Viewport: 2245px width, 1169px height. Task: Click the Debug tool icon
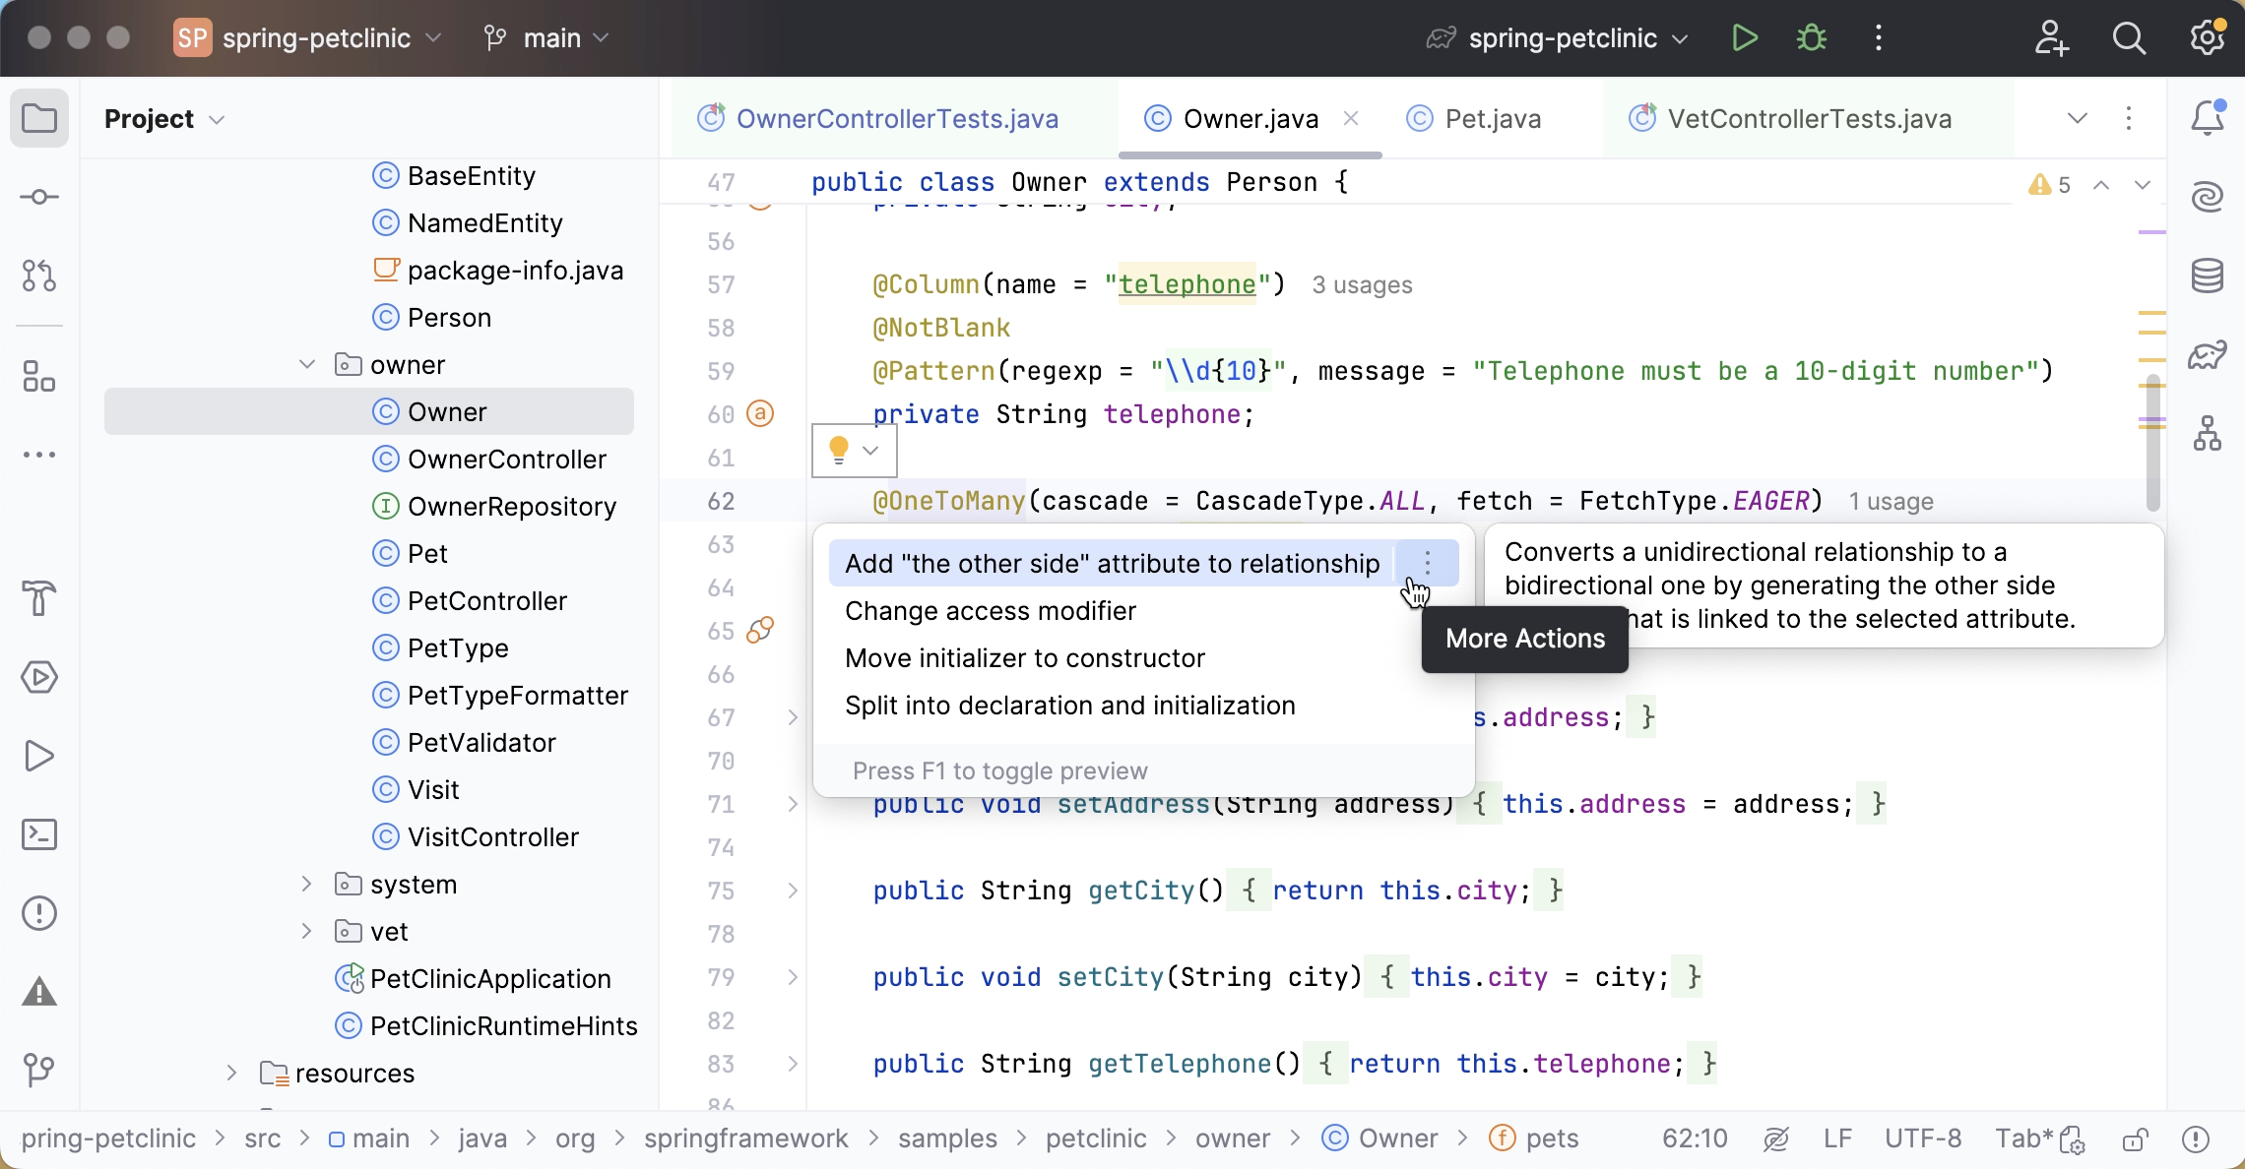click(x=1812, y=37)
